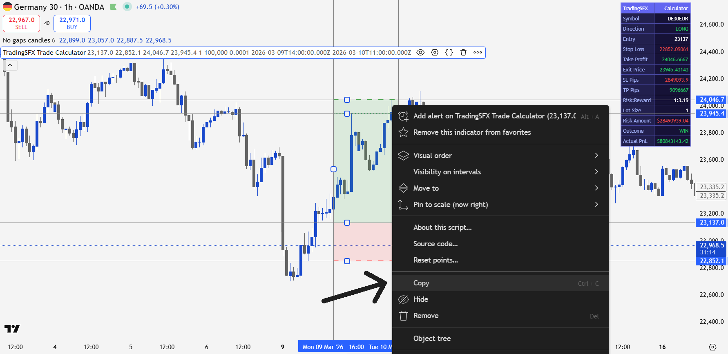Click the Pin to scale icon
Viewport: 728px width, 354px height.
403,205
